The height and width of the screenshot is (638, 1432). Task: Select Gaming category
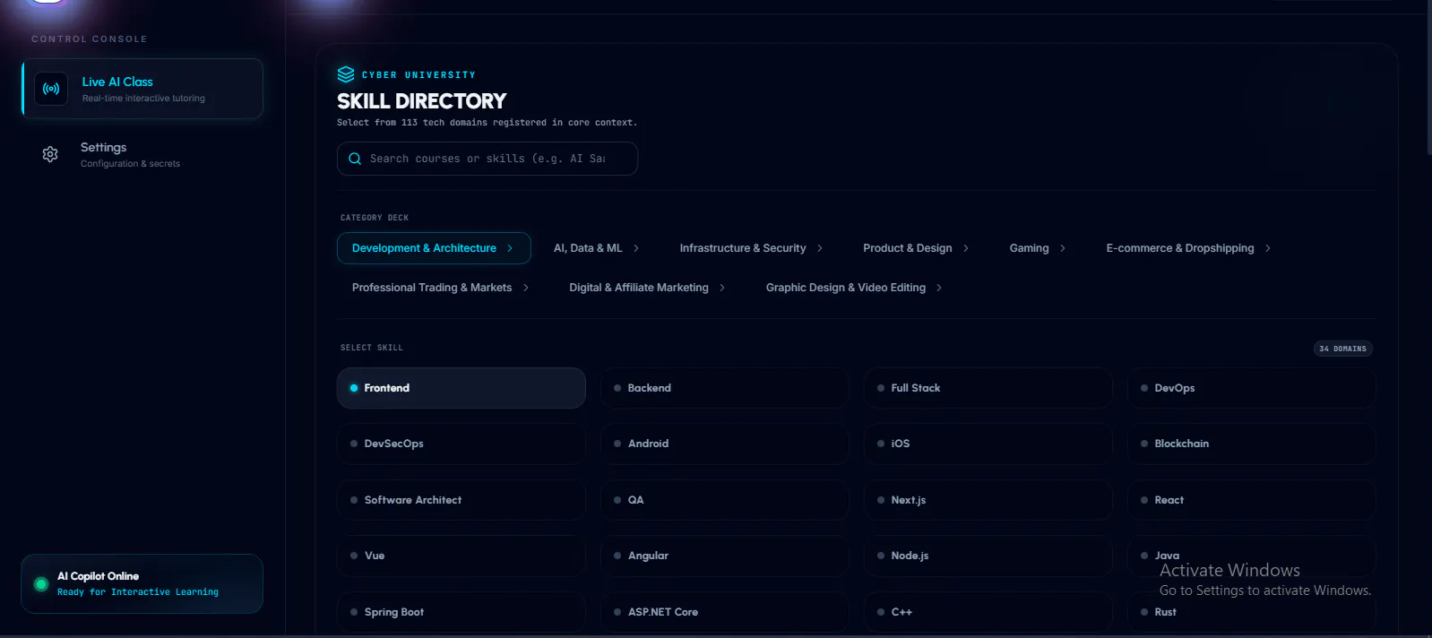1037,248
